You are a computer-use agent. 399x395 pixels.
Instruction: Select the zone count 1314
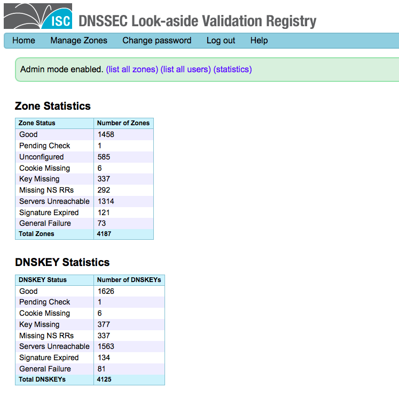tap(106, 201)
